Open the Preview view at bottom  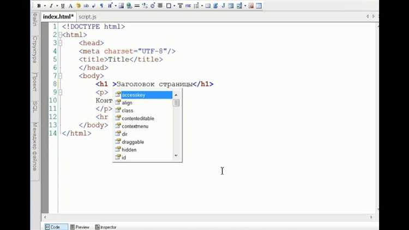tap(80, 227)
